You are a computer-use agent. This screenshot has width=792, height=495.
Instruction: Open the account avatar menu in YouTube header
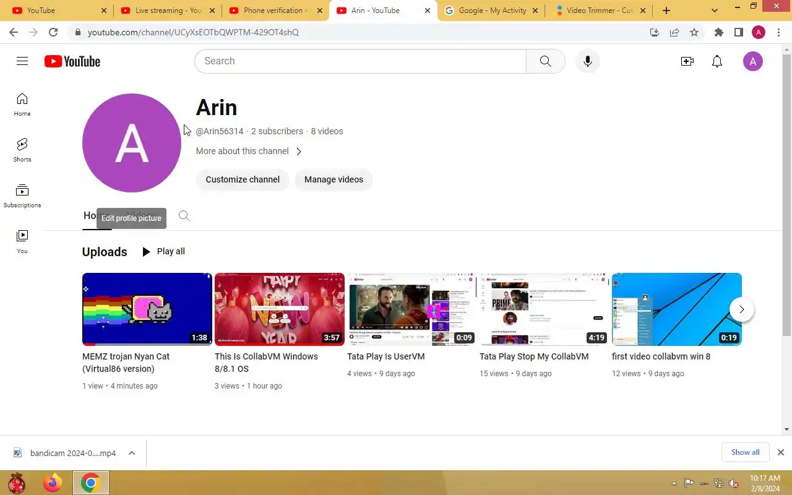tap(752, 61)
